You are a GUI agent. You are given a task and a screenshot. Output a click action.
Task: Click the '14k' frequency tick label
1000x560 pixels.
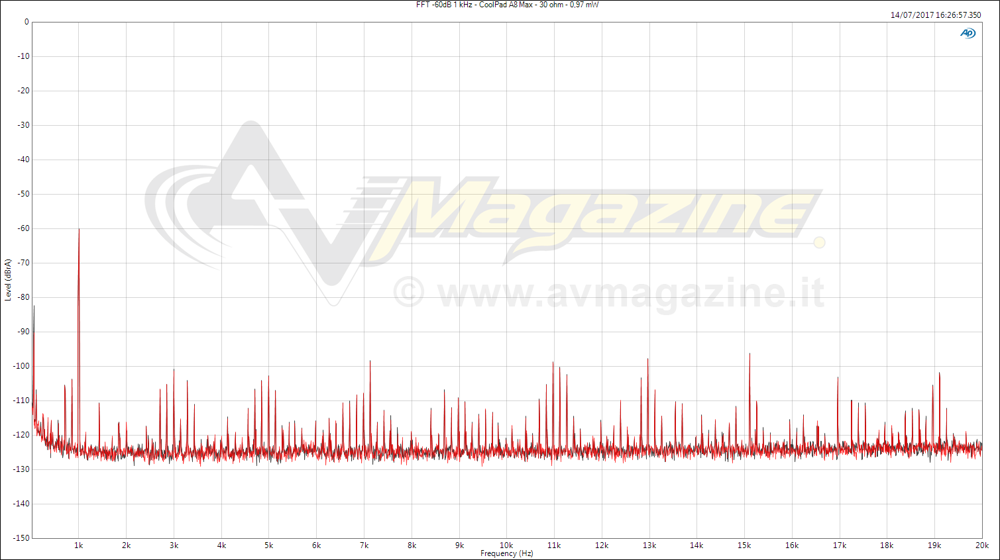[x=696, y=545]
